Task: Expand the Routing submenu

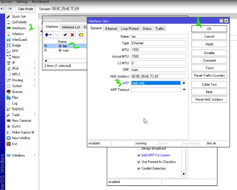Action: click(x=35, y=80)
